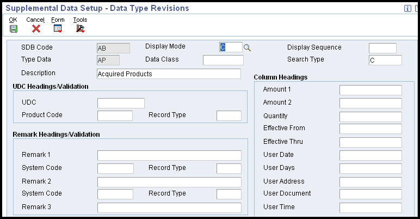The height and width of the screenshot is (219, 420).
Task: Click the UDC Headings/Validation section title
Action: coord(51,87)
